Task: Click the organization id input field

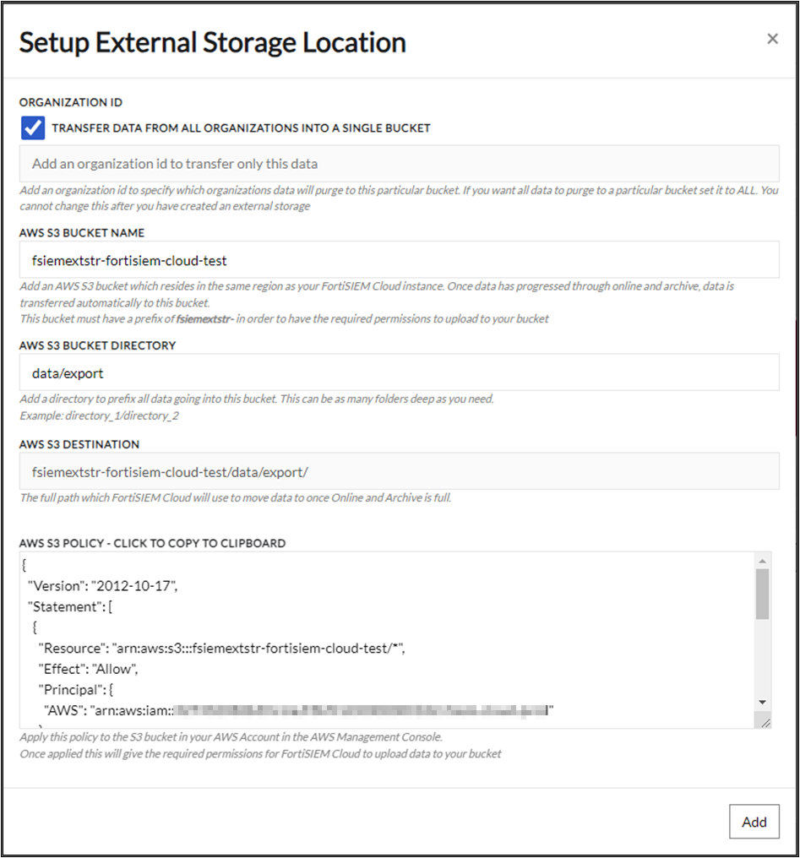Action: tap(399, 164)
